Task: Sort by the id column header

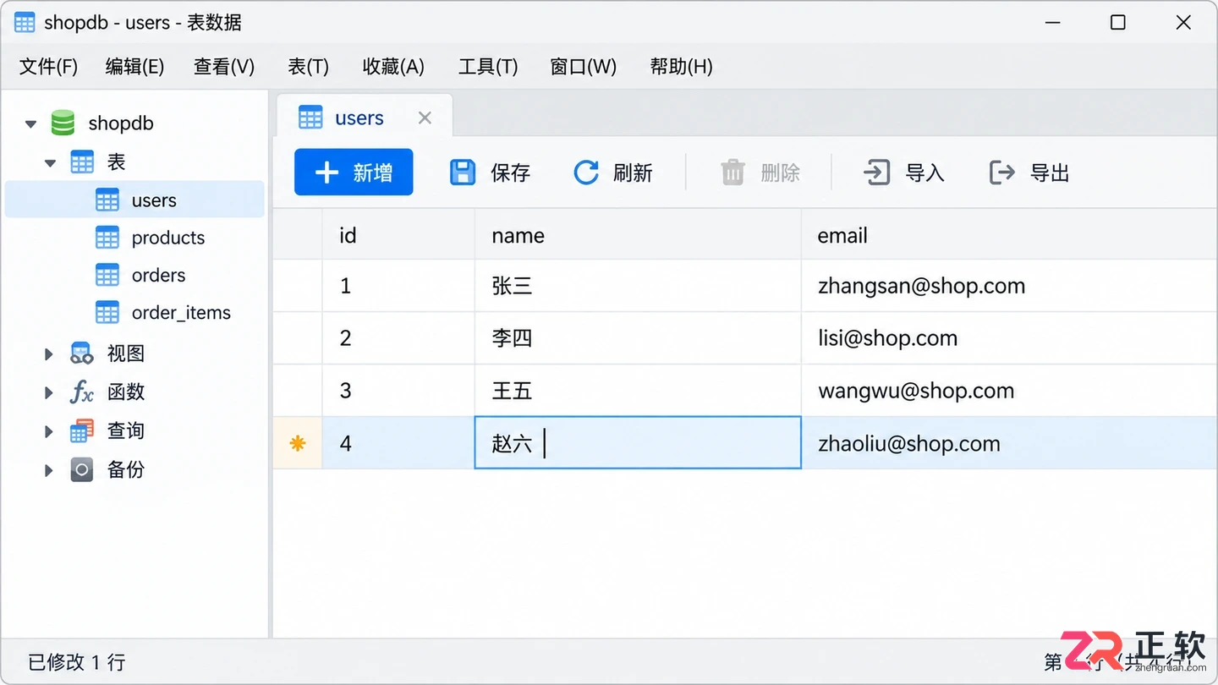Action: click(398, 235)
